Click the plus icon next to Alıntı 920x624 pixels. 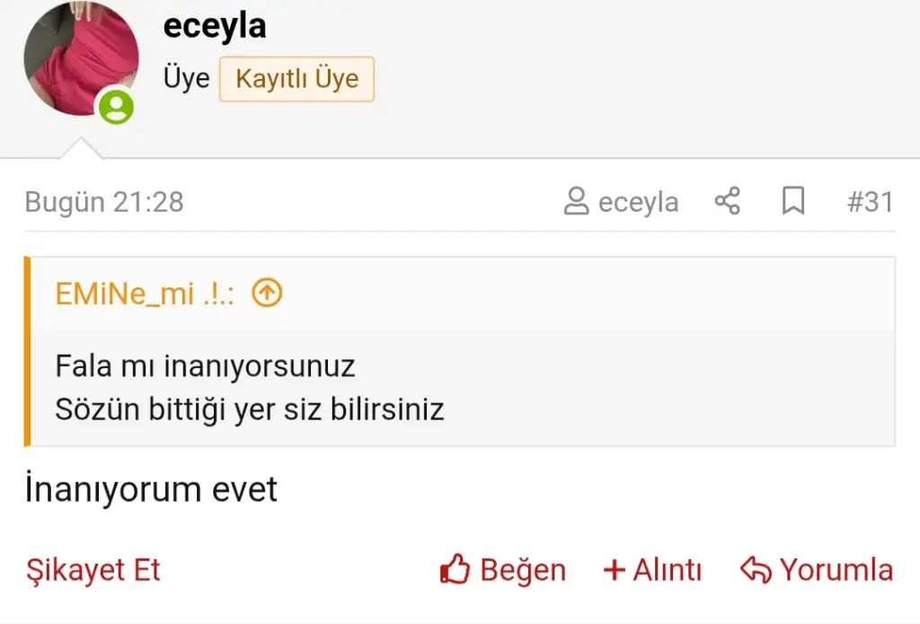pyautogui.click(x=614, y=570)
